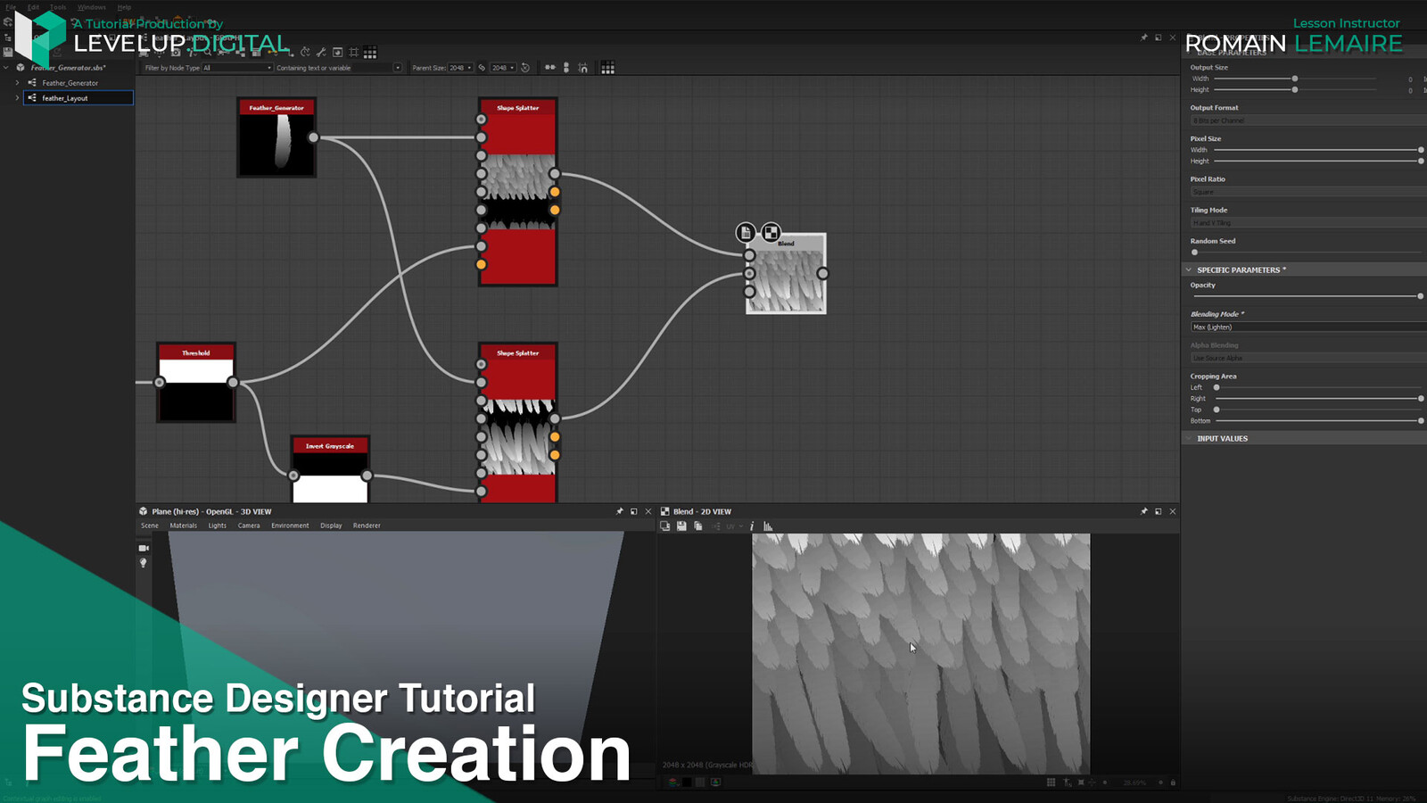Select the grid snap icon in graph toolbar

(354, 50)
